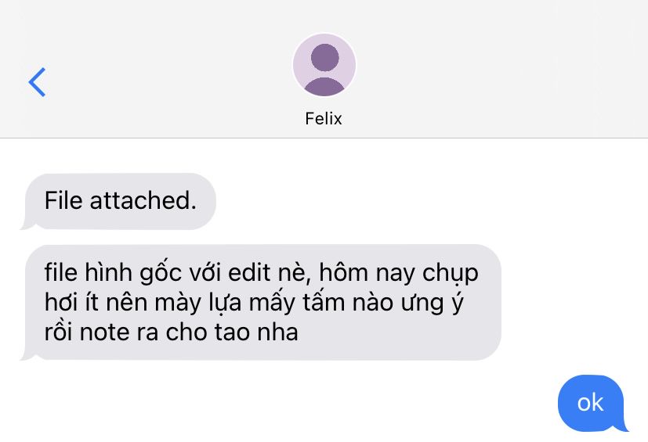Click the word "note" in the message
This screenshot has height=442, width=648.
pos(104,332)
